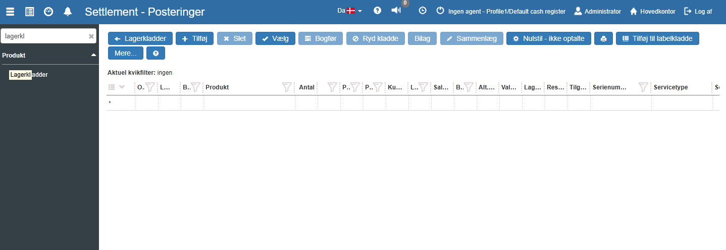Click the Sammenlæg button

[x=472, y=38]
